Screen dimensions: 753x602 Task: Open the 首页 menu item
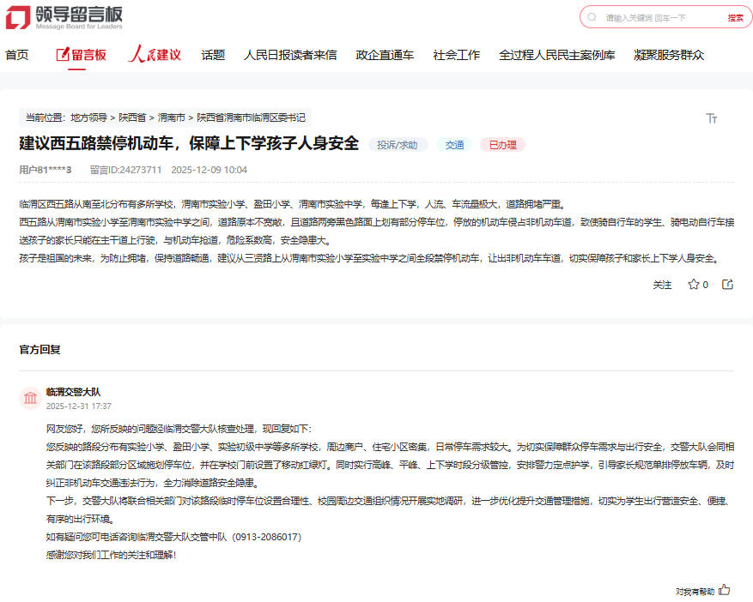click(16, 54)
